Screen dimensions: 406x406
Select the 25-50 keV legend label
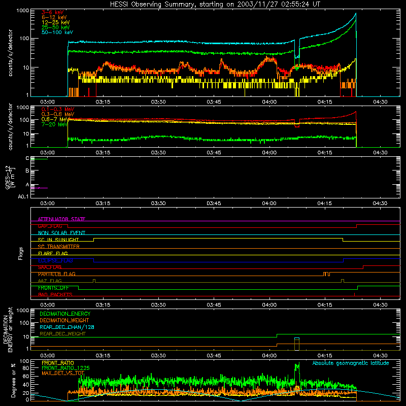pos(56,27)
